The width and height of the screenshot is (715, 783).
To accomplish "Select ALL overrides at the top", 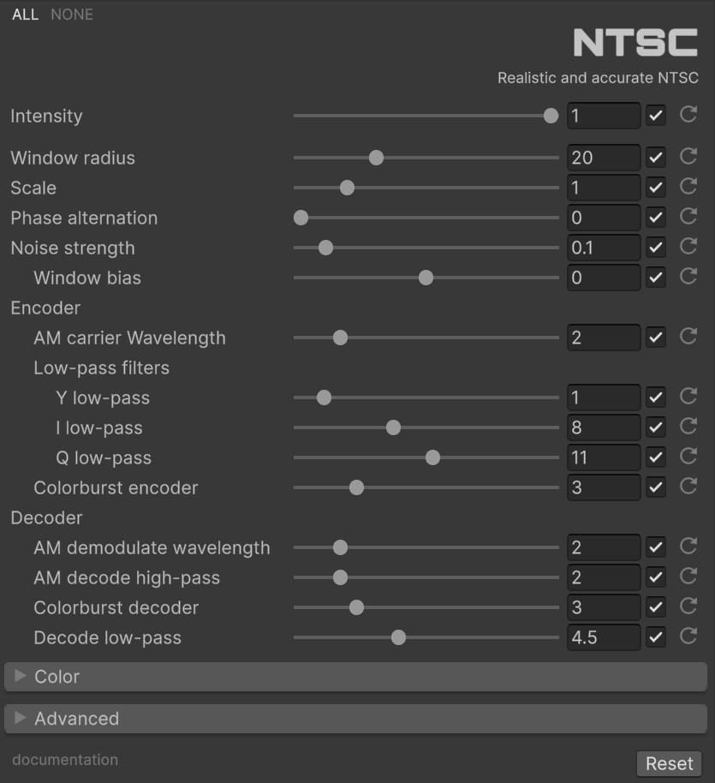I will point(25,15).
